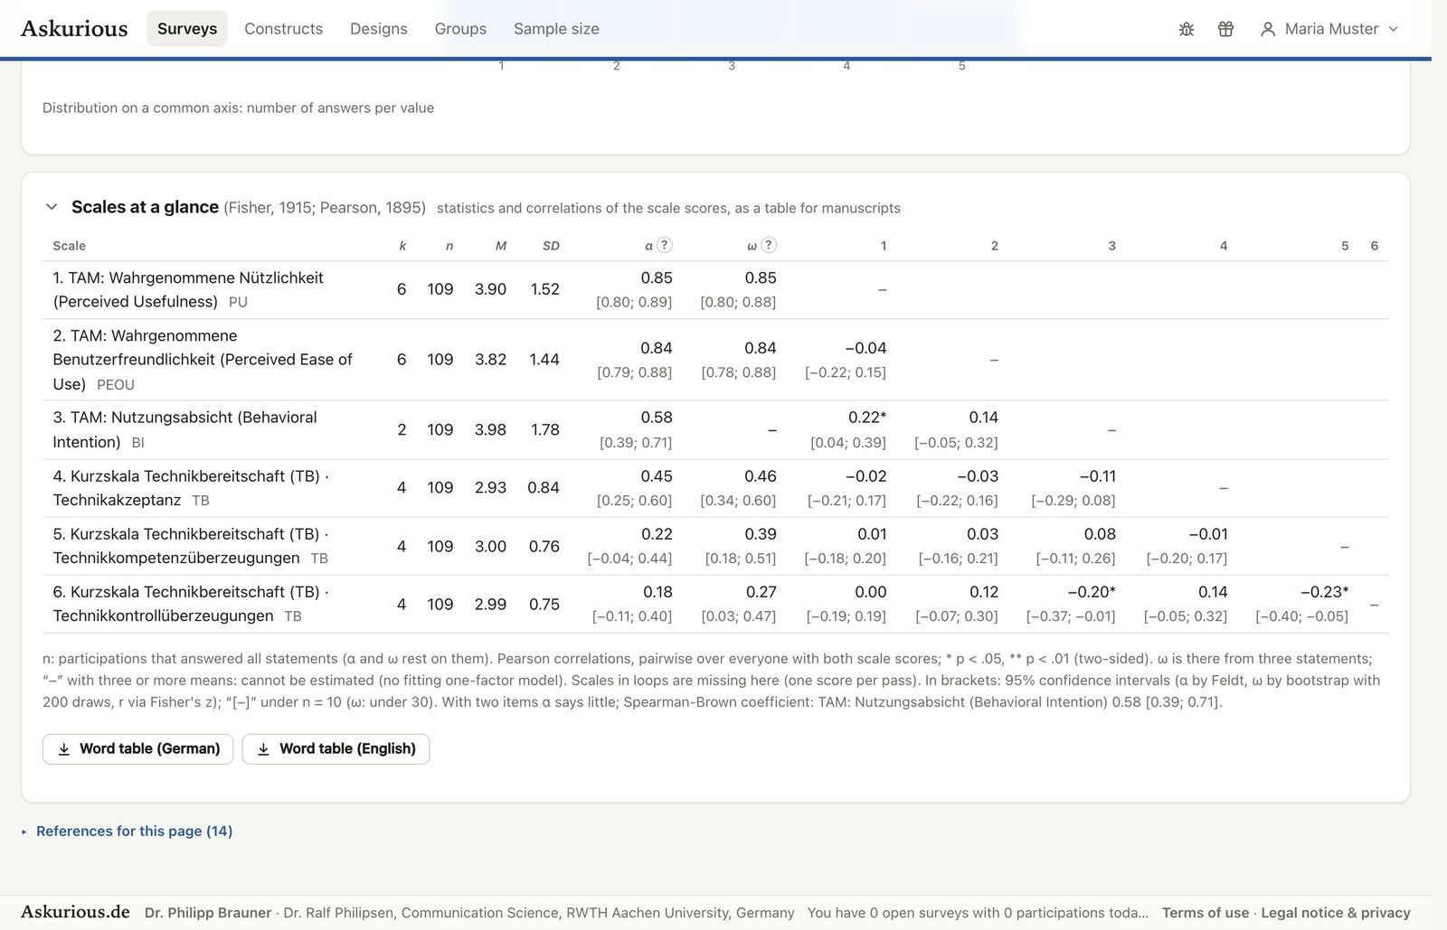Open the Terms of use link

(x=1205, y=913)
